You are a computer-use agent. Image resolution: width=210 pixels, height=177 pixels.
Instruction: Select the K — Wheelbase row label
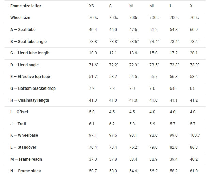click(24, 135)
